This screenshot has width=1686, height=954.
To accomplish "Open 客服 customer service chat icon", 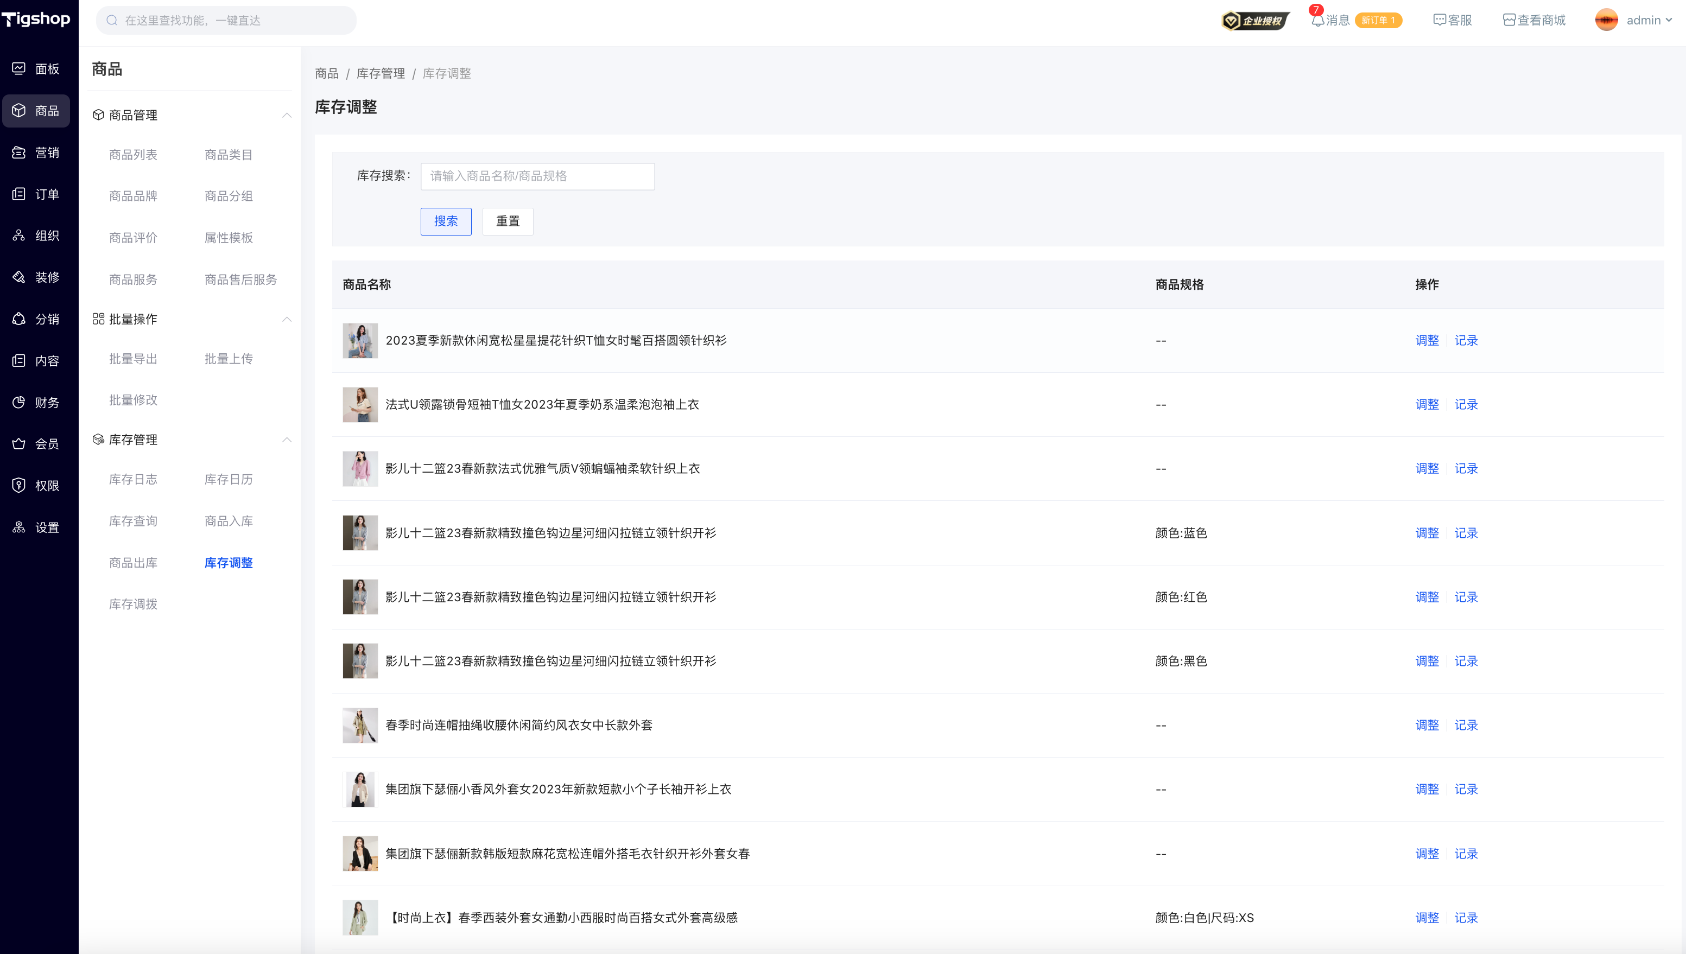I will 1439,20.
